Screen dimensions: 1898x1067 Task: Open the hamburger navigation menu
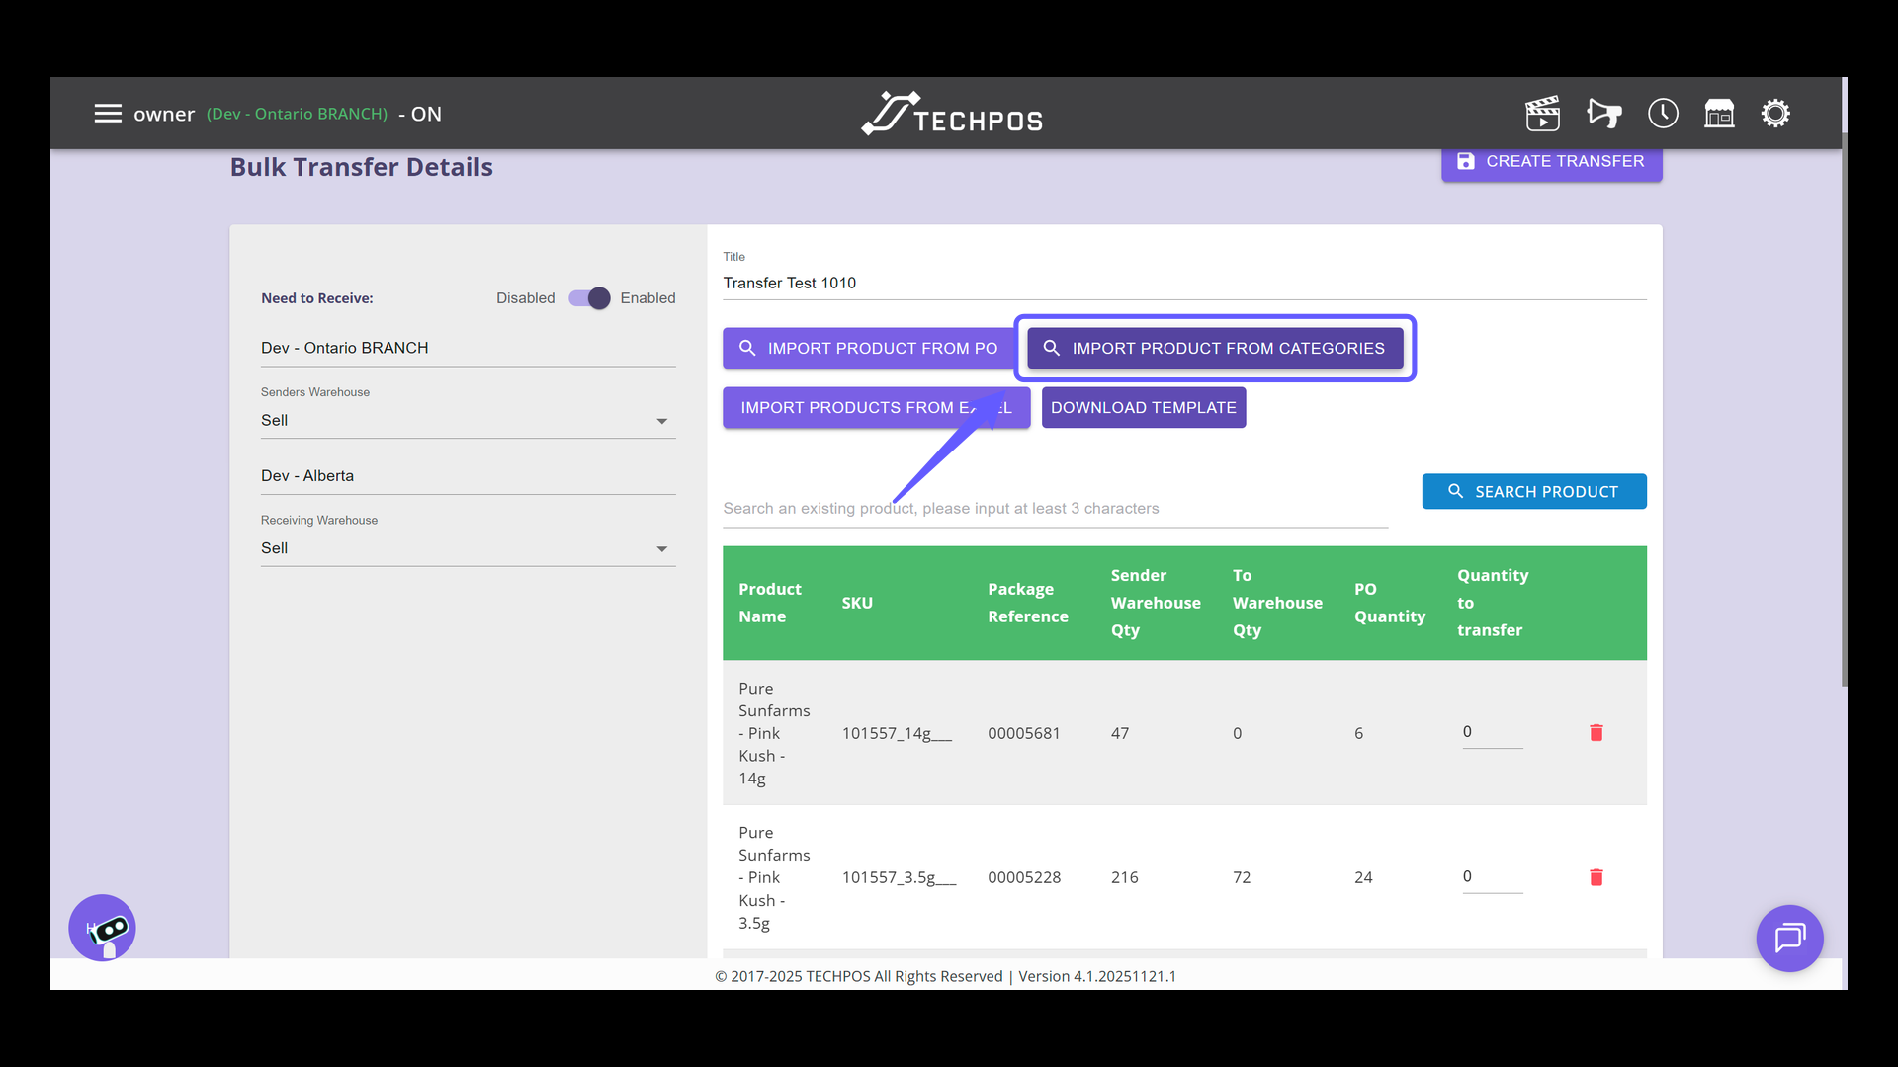(x=108, y=114)
